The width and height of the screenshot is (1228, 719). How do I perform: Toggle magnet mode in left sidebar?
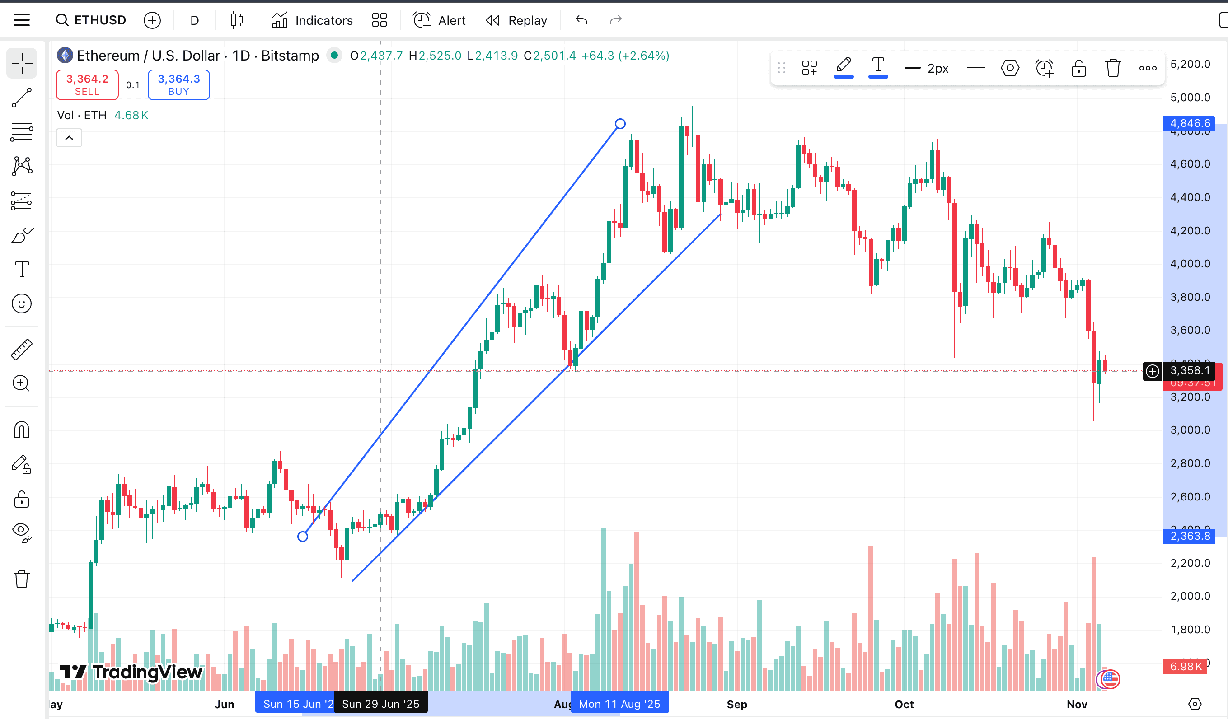pos(21,430)
